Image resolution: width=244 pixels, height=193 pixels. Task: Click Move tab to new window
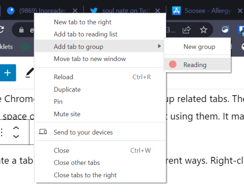(100, 59)
